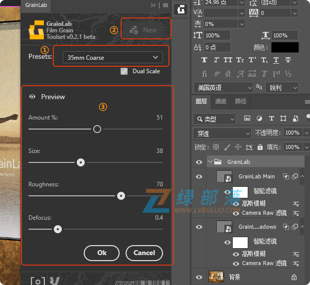Enable standard ligatures (fi) OpenType option

point(204,74)
